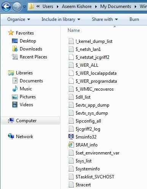Image resolution: width=147 pixels, height=189 pixels.
Task: Click the Network icon in navigation pane
Action: [11, 136]
